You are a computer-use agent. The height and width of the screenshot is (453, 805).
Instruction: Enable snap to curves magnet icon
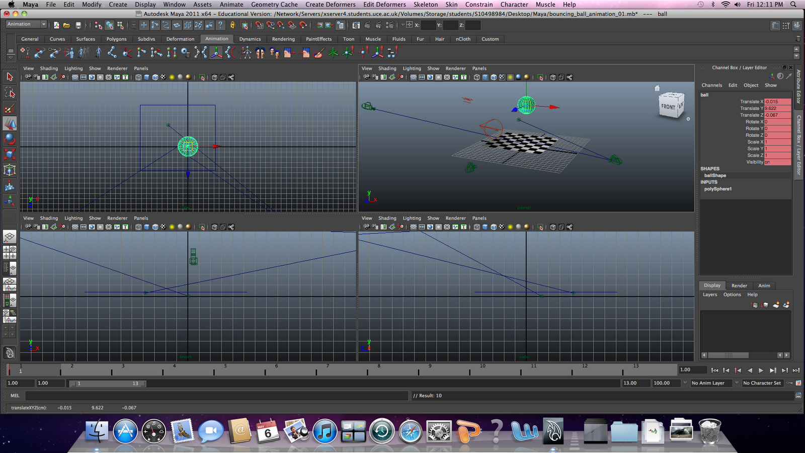[x=270, y=25]
